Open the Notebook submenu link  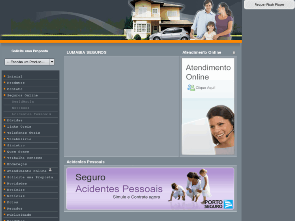click(x=21, y=108)
